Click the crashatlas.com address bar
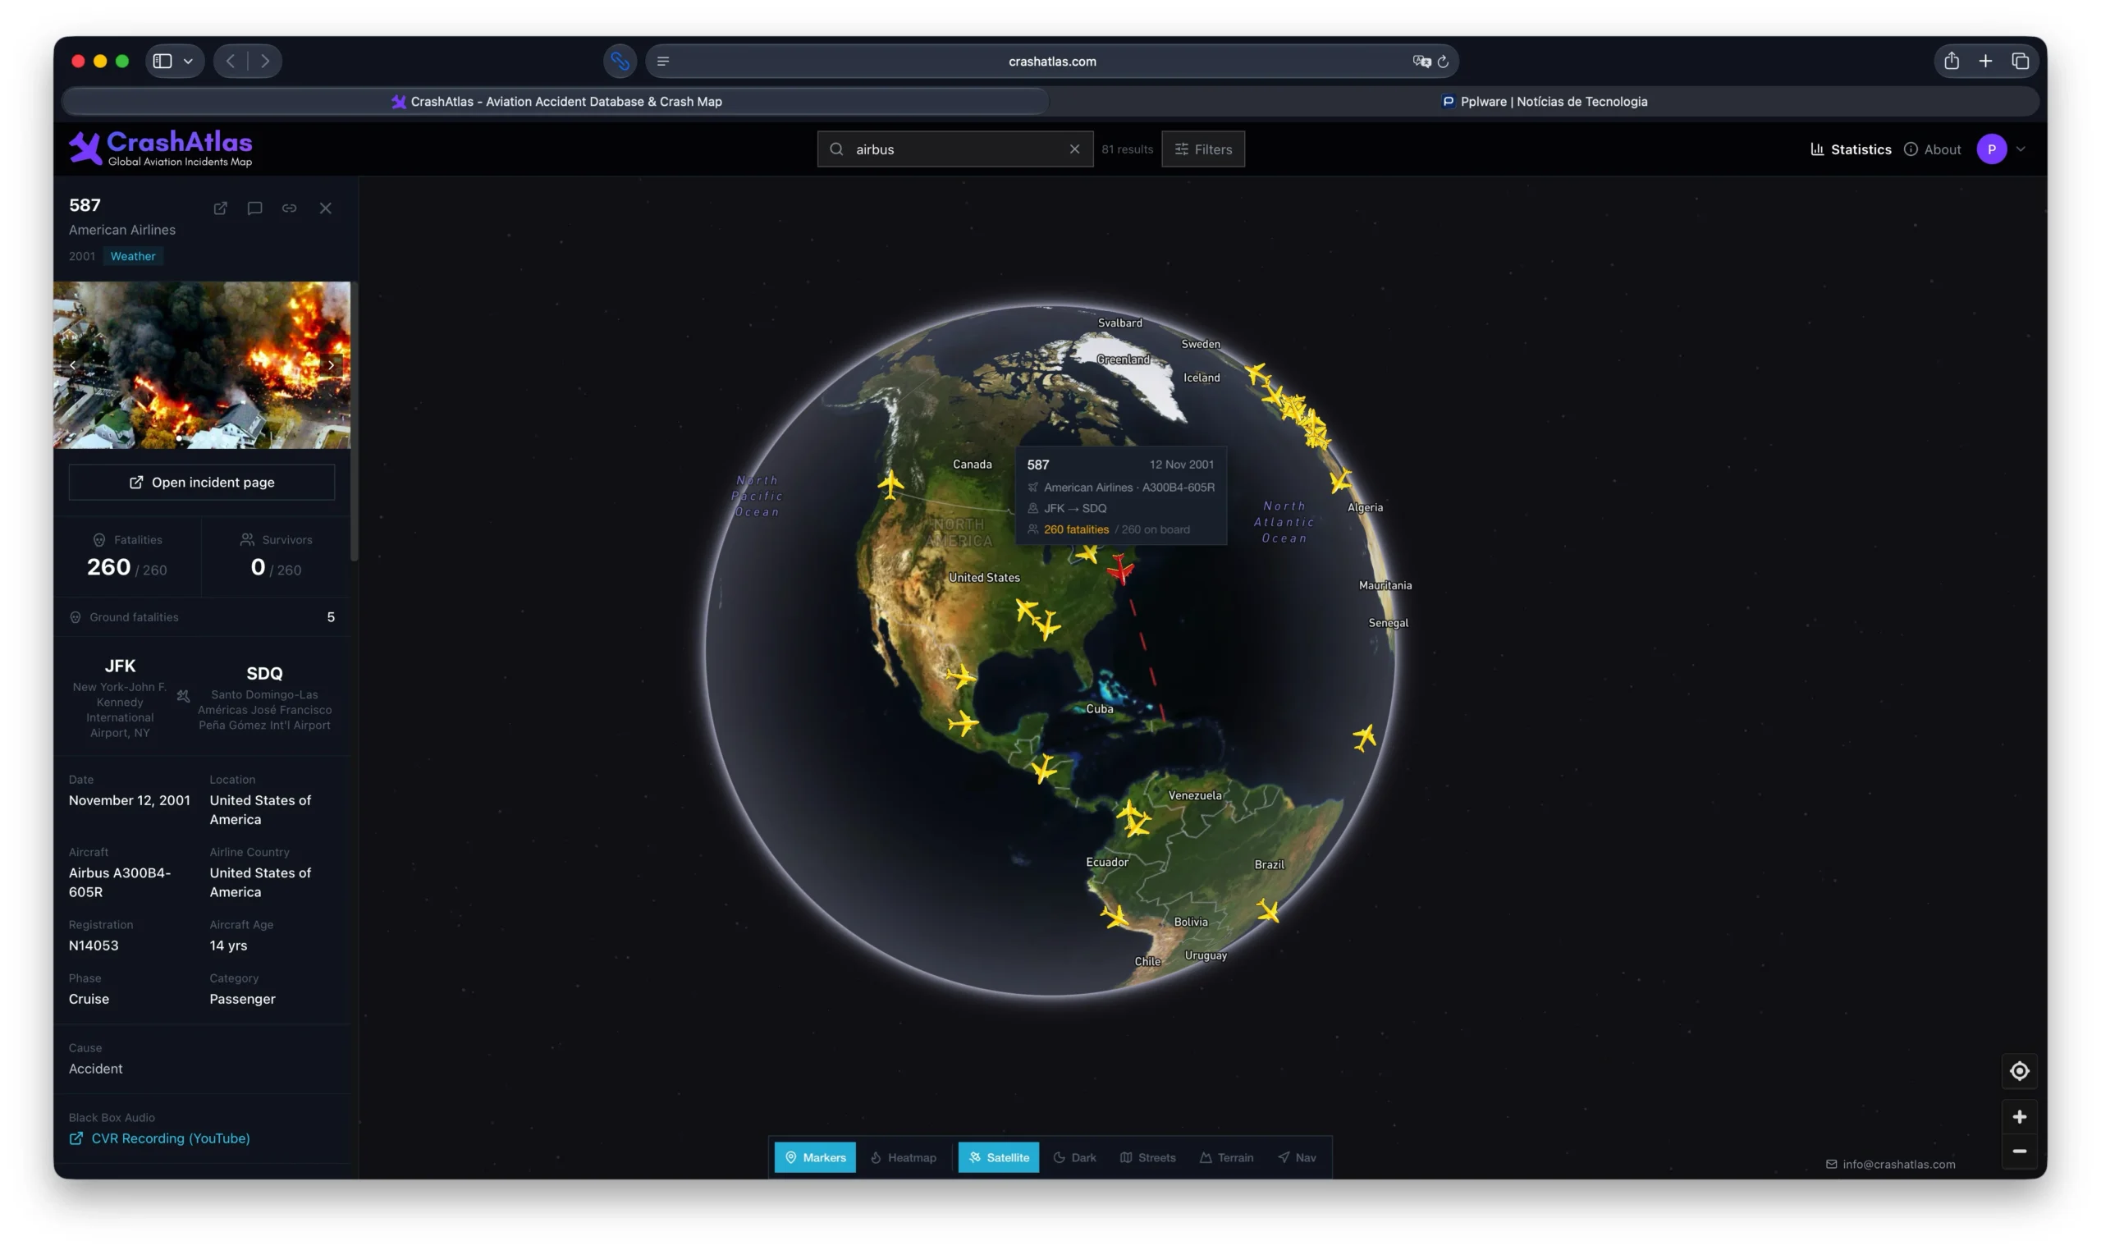This screenshot has width=2101, height=1250. [1052, 61]
